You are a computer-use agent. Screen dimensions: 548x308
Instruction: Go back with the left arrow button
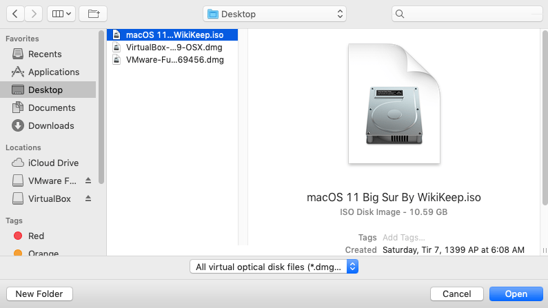click(x=15, y=14)
